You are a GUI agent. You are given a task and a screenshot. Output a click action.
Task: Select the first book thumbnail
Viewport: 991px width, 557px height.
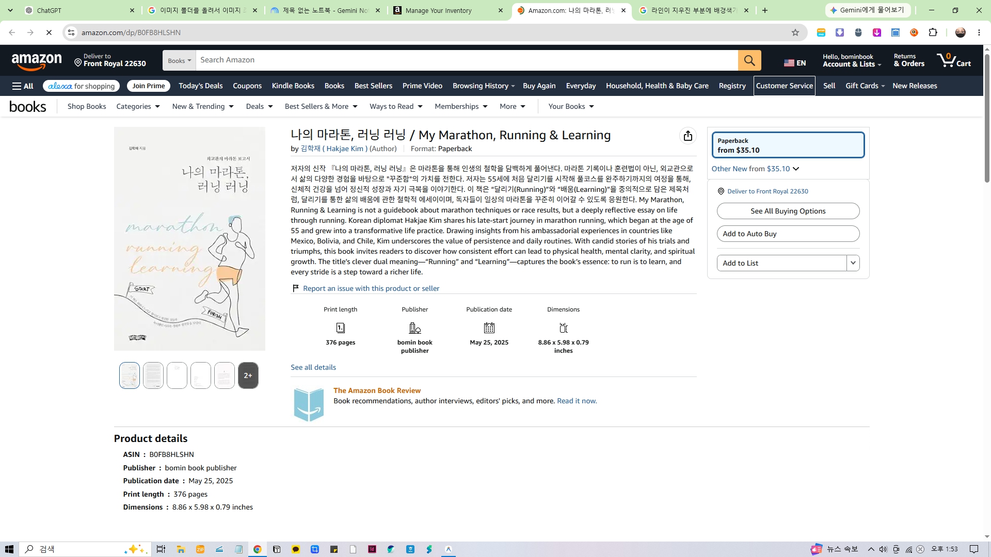(130, 375)
